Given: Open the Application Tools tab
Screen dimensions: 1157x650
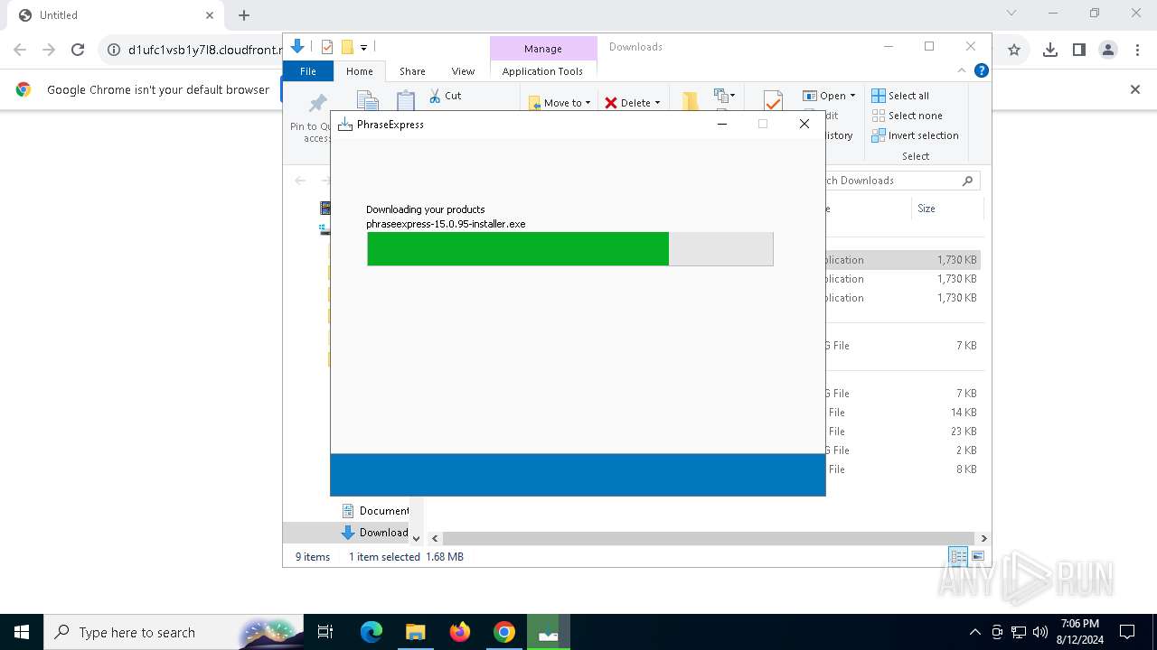Looking at the screenshot, I should tap(542, 71).
